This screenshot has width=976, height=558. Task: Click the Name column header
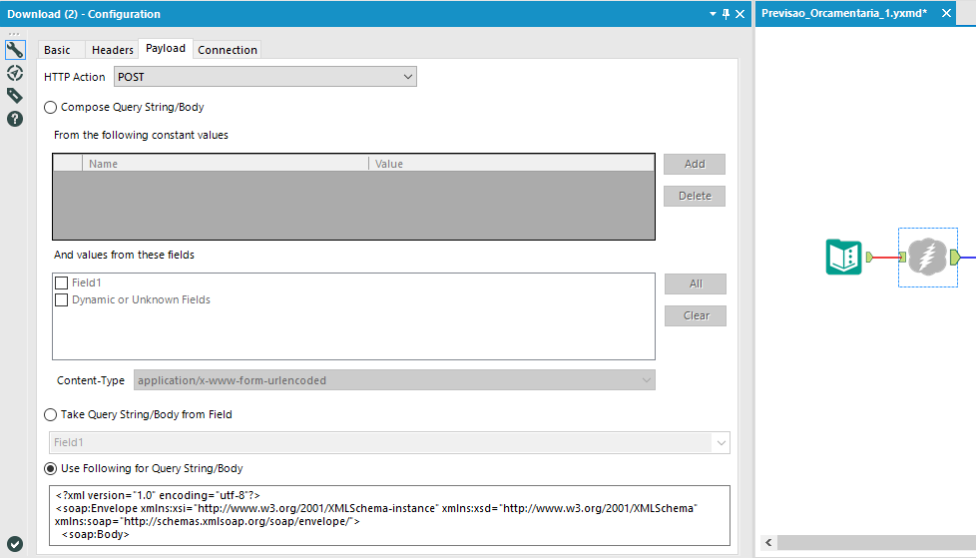click(x=226, y=164)
